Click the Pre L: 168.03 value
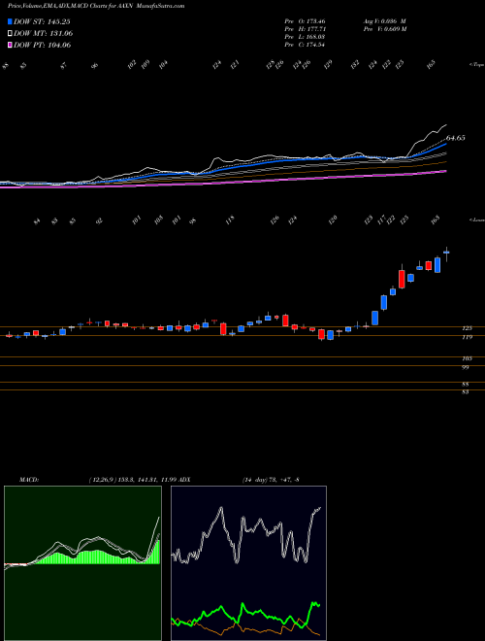The height and width of the screenshot is (641, 485). click(x=305, y=37)
